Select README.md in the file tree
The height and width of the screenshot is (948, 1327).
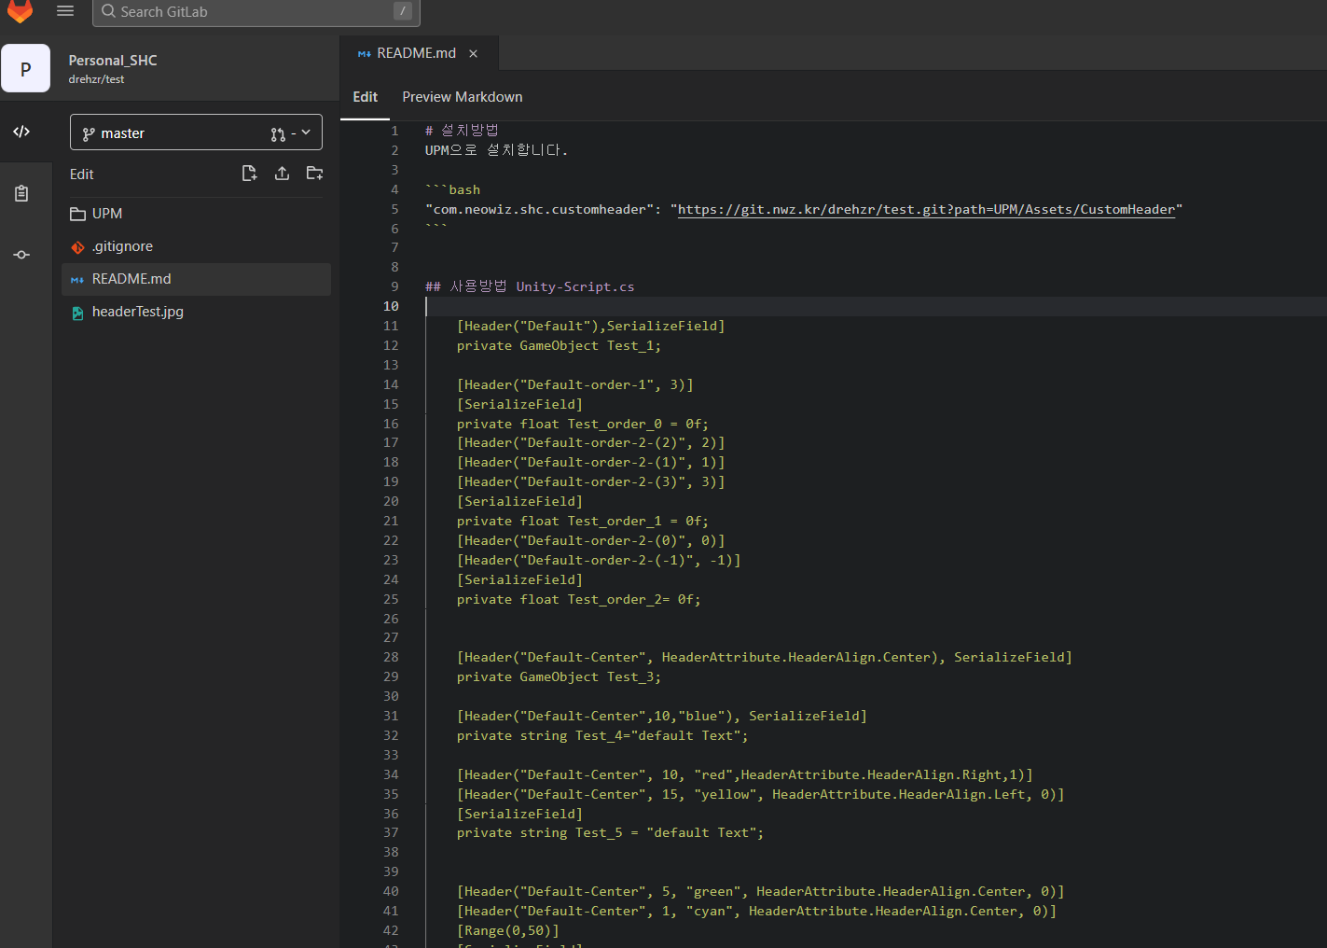(x=131, y=278)
